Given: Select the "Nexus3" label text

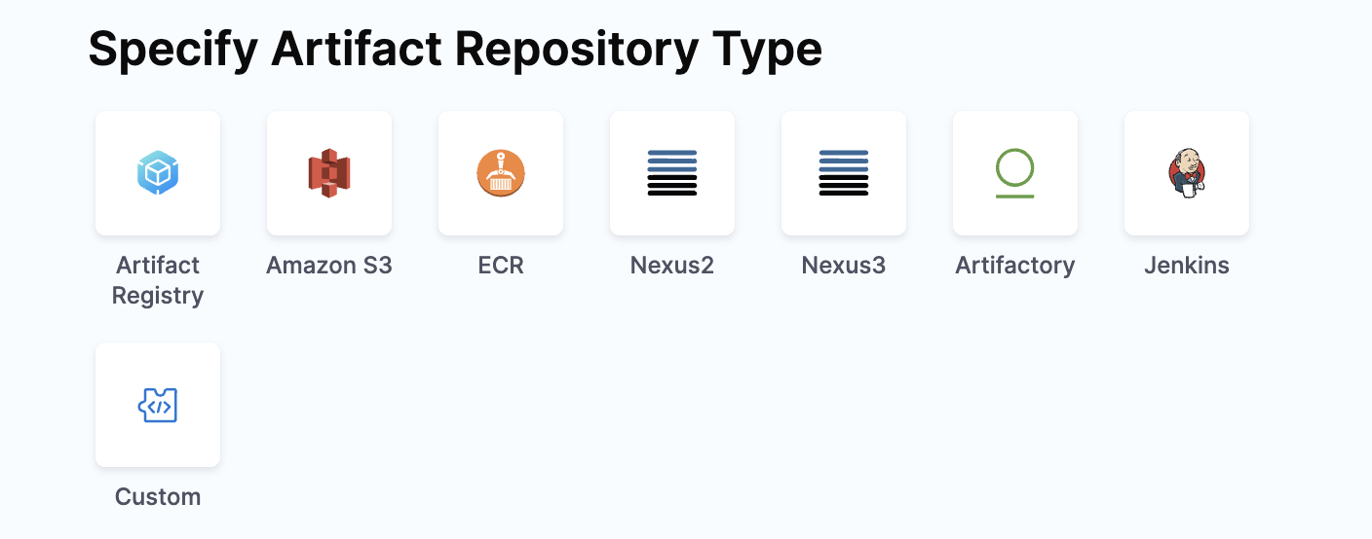Looking at the screenshot, I should tap(844, 266).
